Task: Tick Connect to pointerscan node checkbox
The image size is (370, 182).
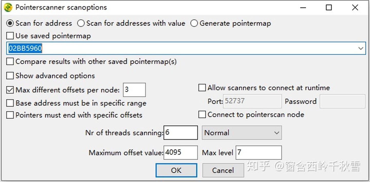Action: [x=202, y=115]
